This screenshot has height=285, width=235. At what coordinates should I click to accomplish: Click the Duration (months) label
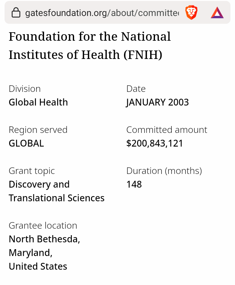pyautogui.click(x=164, y=171)
